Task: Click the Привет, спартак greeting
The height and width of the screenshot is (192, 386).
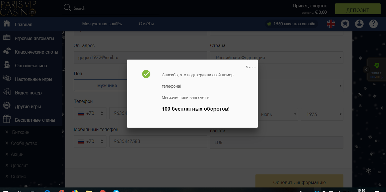Action: coord(310,6)
